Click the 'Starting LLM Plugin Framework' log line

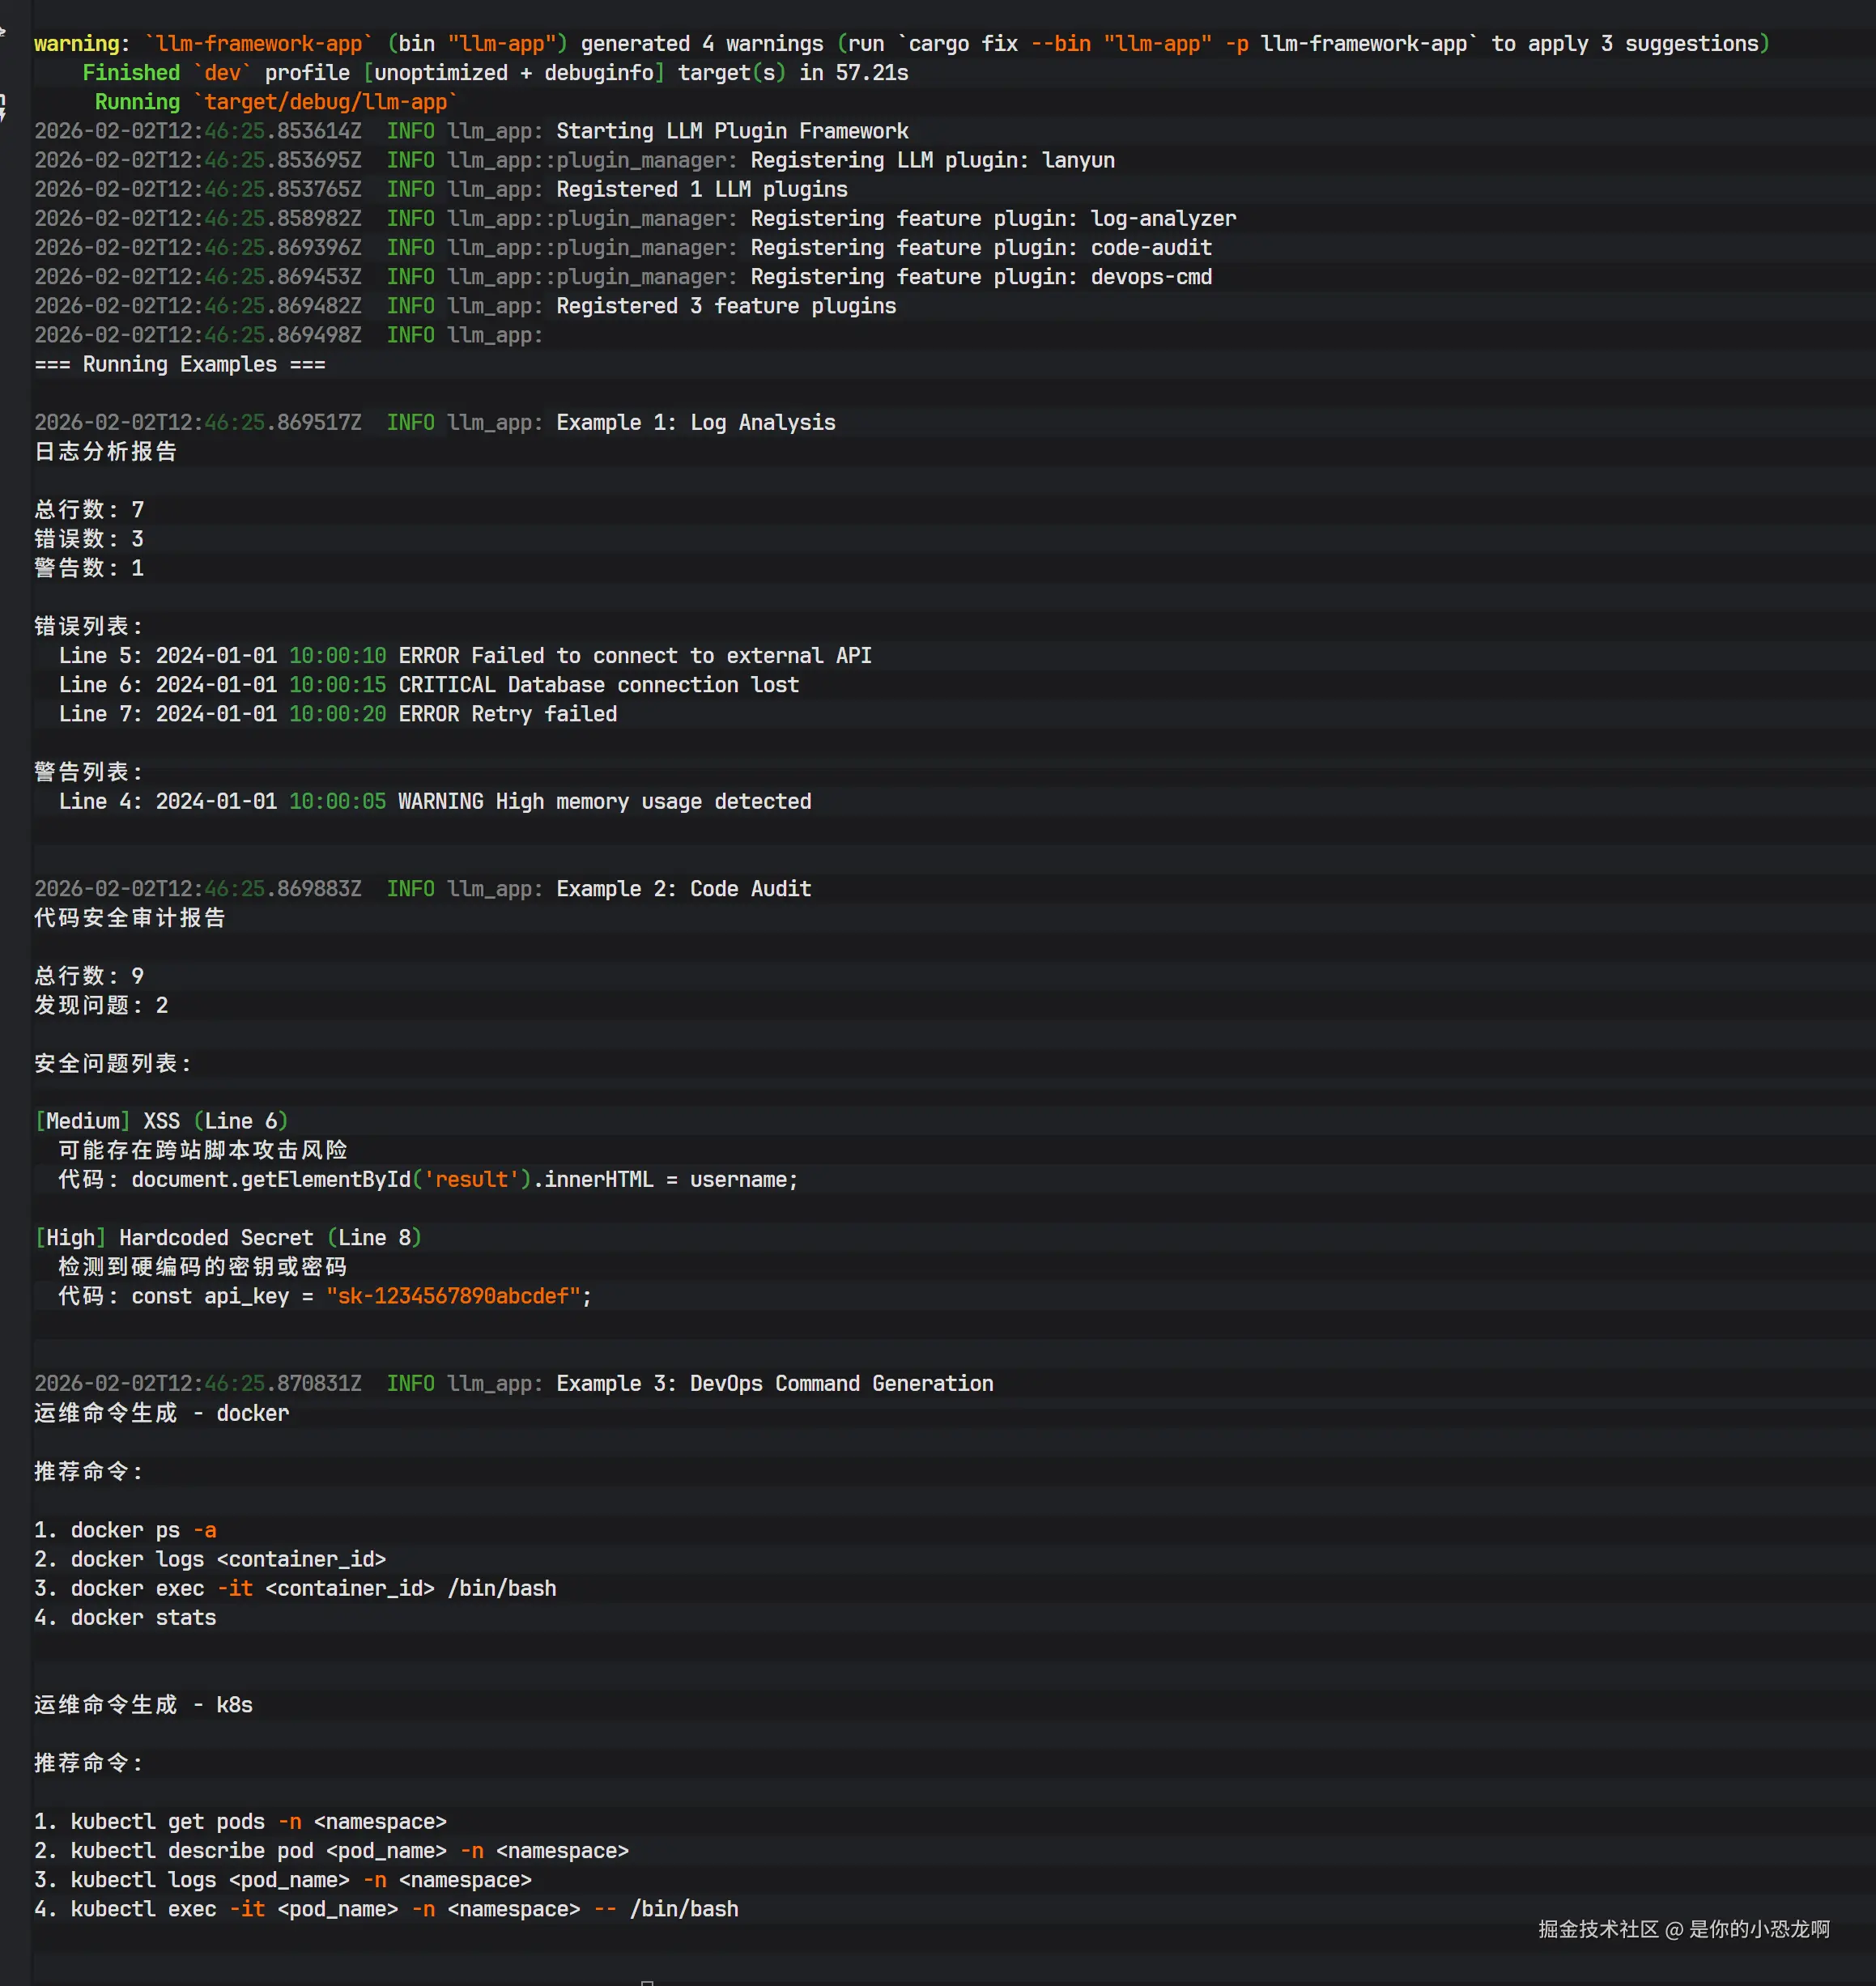click(x=731, y=131)
